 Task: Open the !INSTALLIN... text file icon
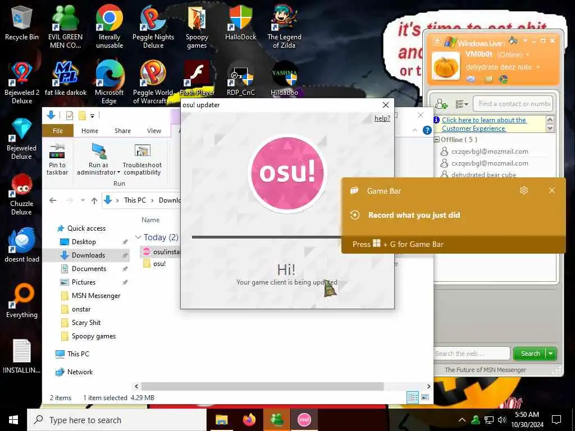point(22,356)
